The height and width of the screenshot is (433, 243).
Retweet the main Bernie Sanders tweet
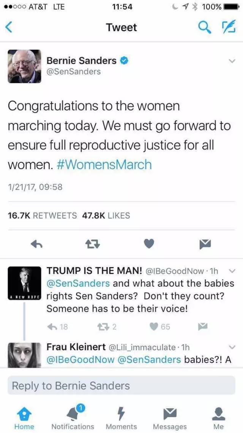(93, 244)
